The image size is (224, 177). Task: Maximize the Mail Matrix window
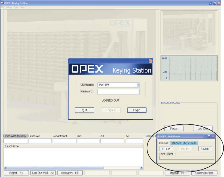pos(209,136)
